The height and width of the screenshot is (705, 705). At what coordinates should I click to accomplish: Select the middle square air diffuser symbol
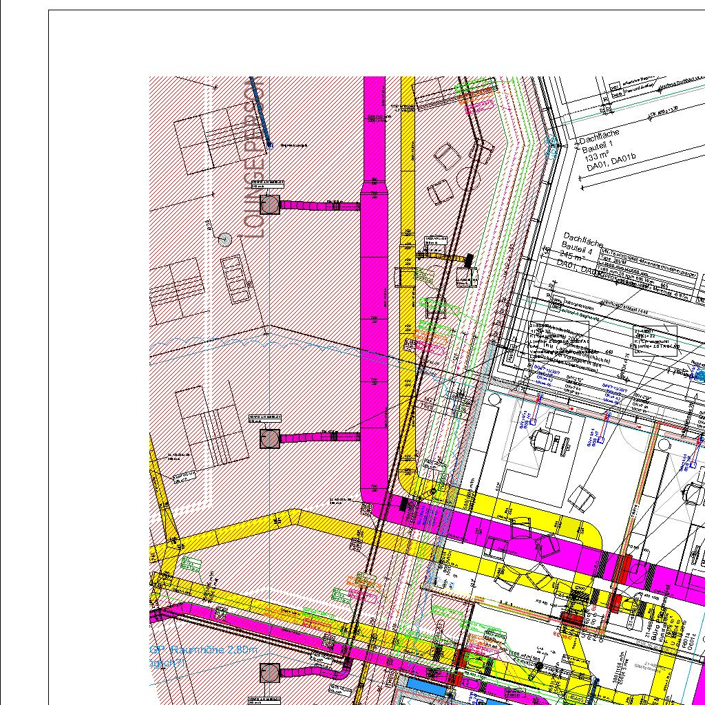point(269,438)
